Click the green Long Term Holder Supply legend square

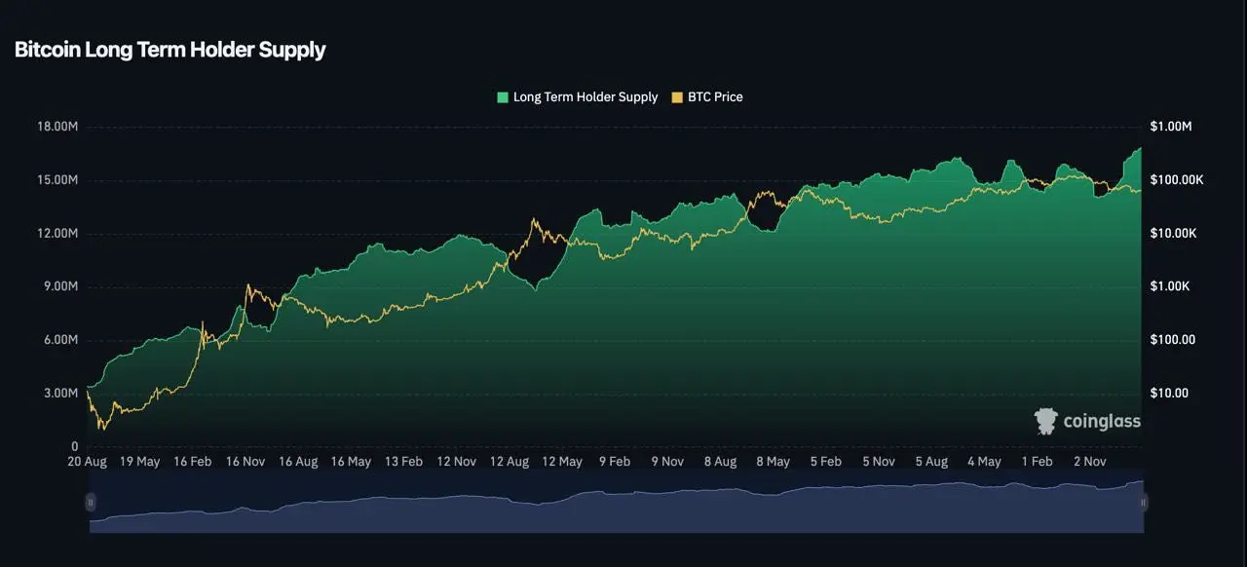tap(503, 97)
